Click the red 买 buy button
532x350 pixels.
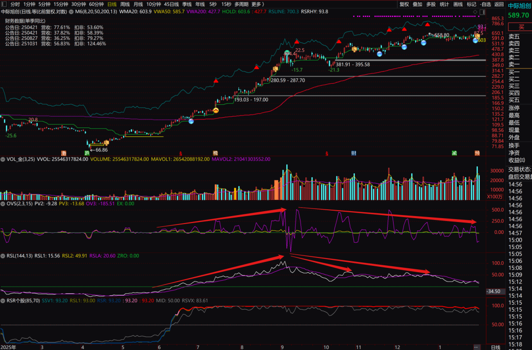520,27
